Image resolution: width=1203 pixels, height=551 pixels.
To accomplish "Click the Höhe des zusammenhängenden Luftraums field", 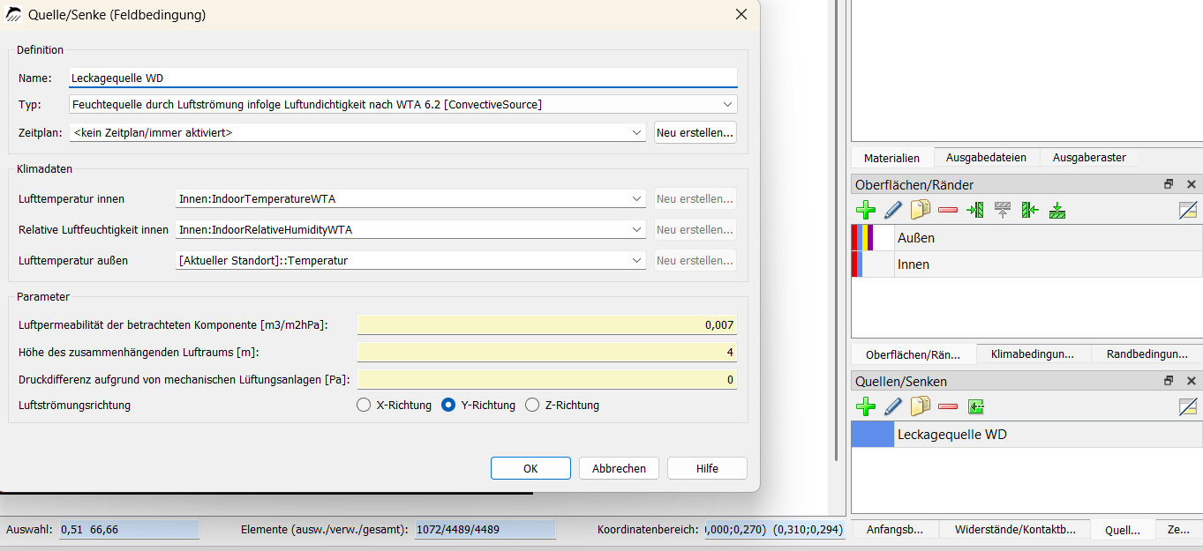I will click(546, 353).
